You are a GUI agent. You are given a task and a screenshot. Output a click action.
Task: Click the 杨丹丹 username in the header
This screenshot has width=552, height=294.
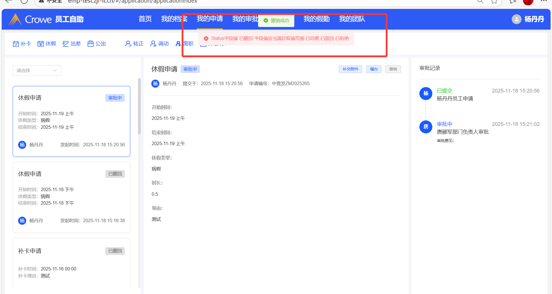click(534, 19)
